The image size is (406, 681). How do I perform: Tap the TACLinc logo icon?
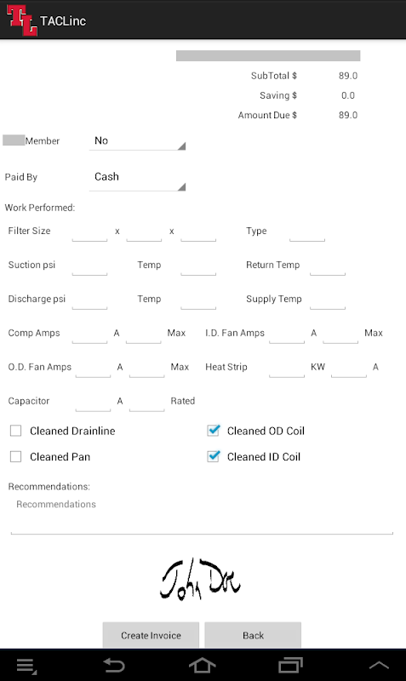click(x=21, y=20)
